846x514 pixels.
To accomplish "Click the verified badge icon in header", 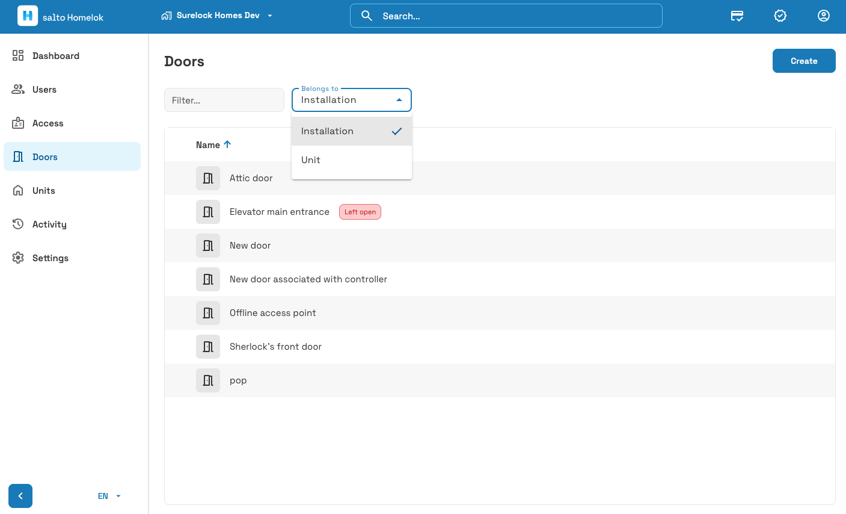I will pyautogui.click(x=780, y=16).
